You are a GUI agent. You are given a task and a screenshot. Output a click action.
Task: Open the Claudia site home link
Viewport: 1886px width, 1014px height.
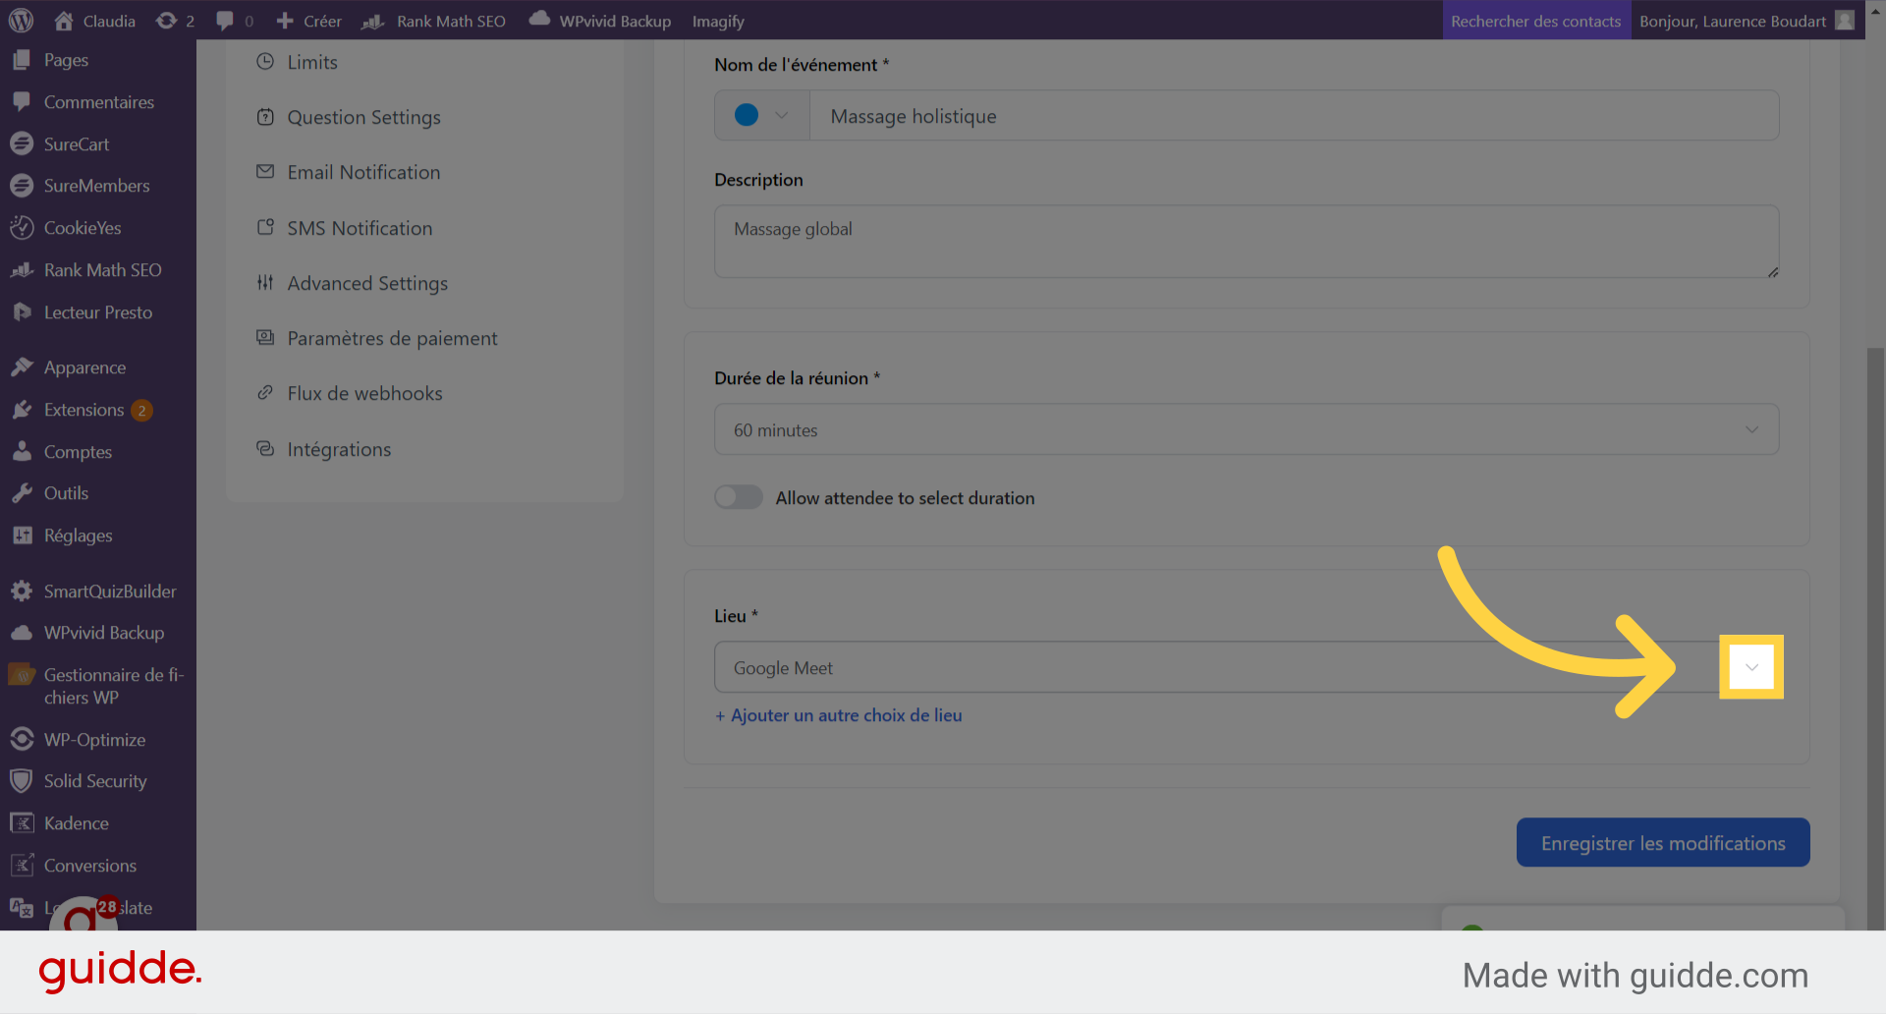tap(95, 21)
